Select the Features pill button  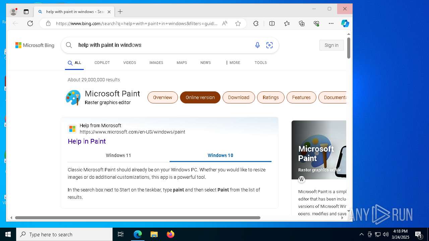tap(301, 97)
